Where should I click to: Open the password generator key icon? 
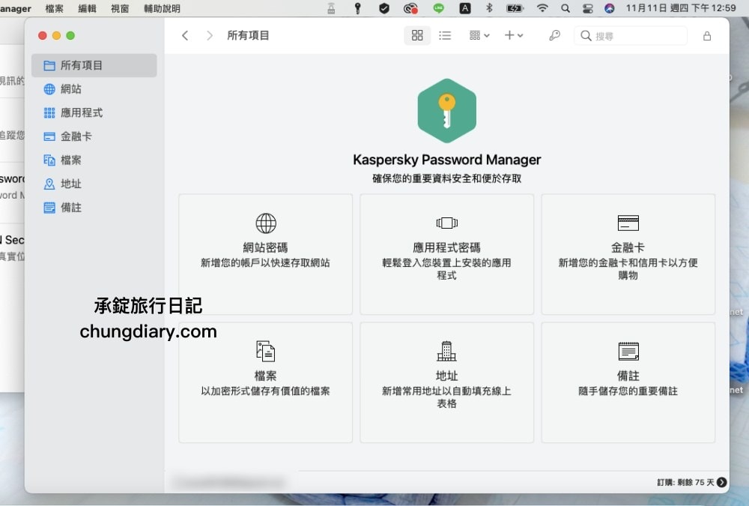pyautogui.click(x=554, y=35)
